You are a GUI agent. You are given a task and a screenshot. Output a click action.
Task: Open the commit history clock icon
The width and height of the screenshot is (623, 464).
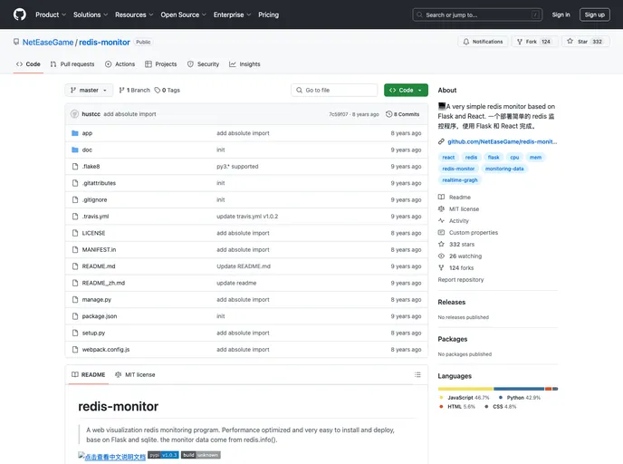[x=389, y=114]
